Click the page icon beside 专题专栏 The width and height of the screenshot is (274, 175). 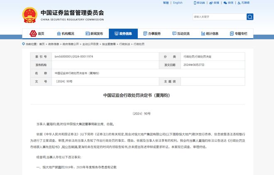tap(232, 34)
